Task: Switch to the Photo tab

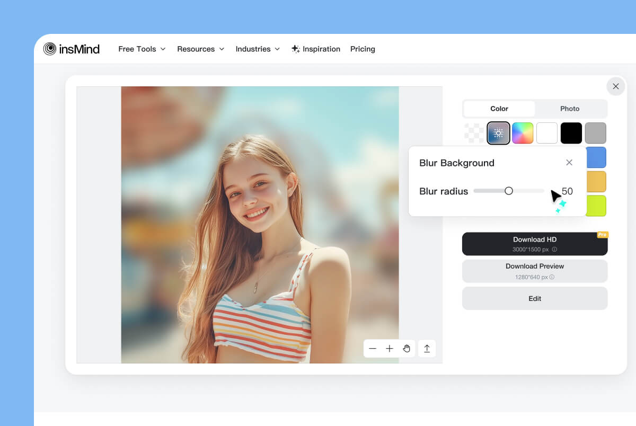Action: pyautogui.click(x=570, y=109)
